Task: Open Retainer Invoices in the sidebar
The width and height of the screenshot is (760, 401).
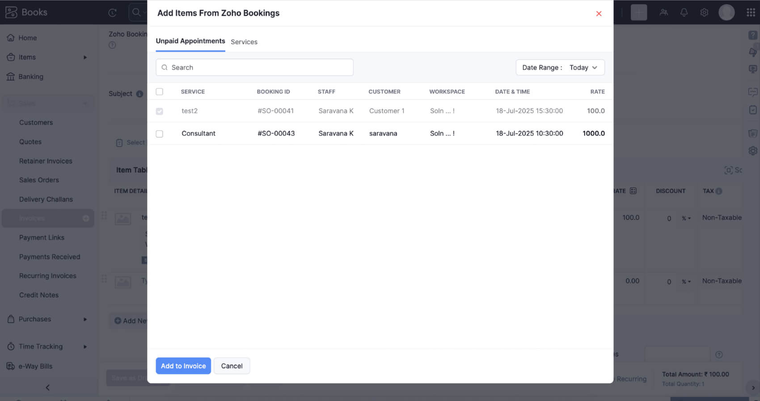Action: 46,161
